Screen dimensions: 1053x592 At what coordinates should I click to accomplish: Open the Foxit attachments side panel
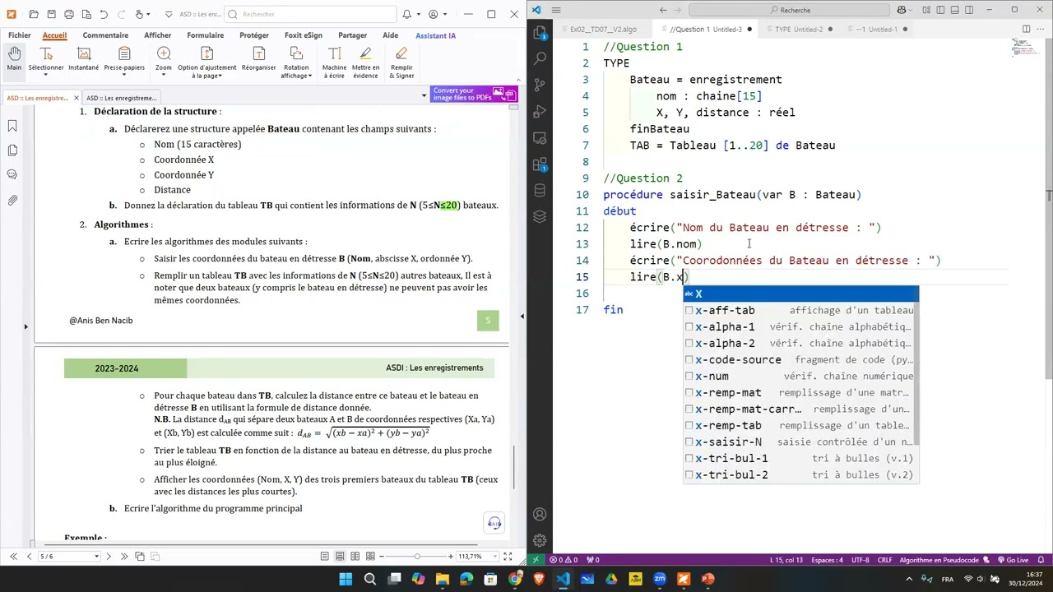point(12,200)
